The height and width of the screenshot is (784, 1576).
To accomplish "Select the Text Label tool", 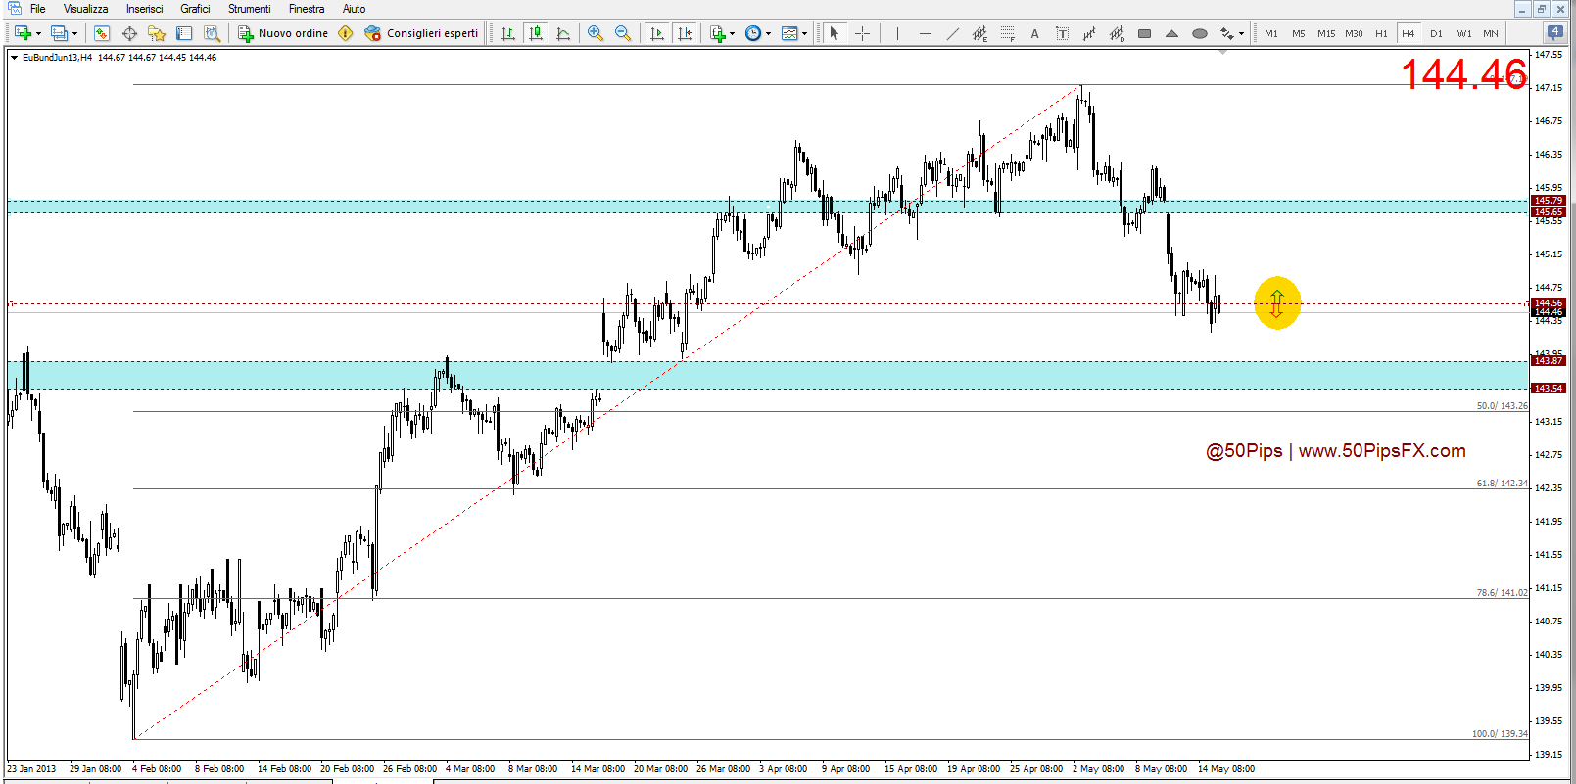I will [x=1062, y=33].
